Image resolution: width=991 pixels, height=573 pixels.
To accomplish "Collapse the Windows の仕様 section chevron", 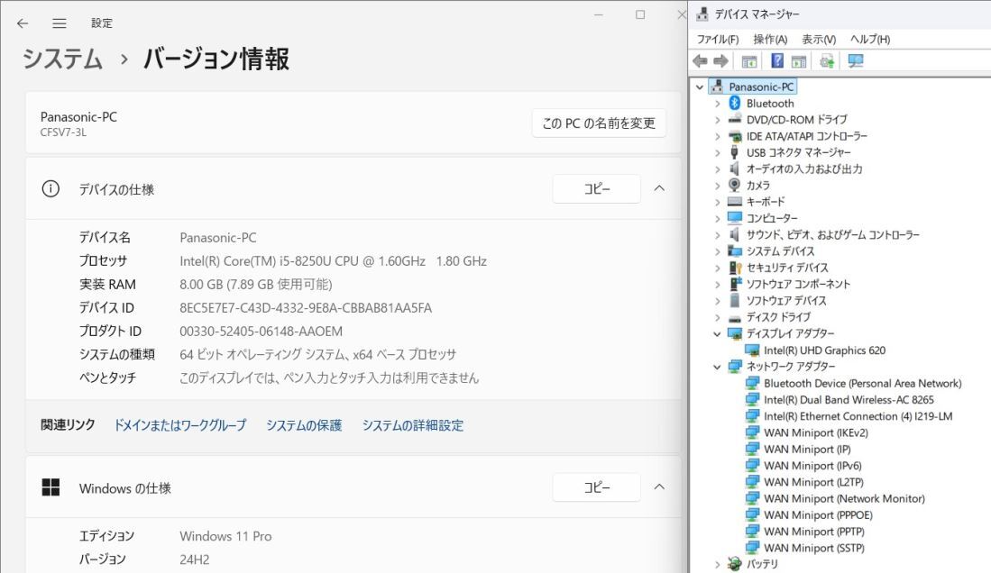I will (659, 487).
